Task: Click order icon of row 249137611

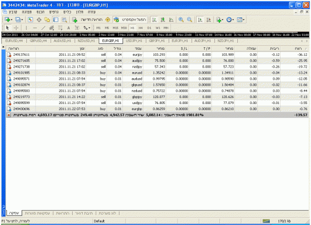Action: [x=9, y=55]
